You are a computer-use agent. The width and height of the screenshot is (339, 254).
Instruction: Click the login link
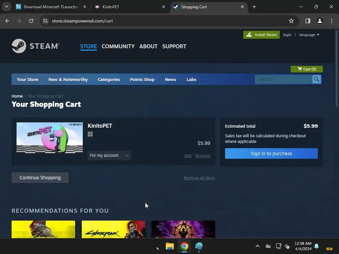coord(287,35)
